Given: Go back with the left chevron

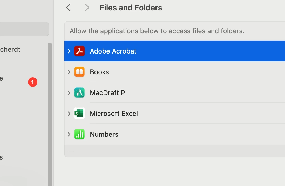Looking at the screenshot, I should pos(69,8).
